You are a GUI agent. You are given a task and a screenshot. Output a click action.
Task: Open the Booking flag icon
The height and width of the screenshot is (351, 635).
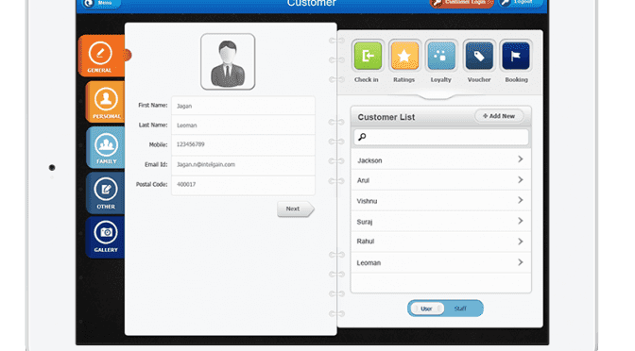pyautogui.click(x=516, y=56)
